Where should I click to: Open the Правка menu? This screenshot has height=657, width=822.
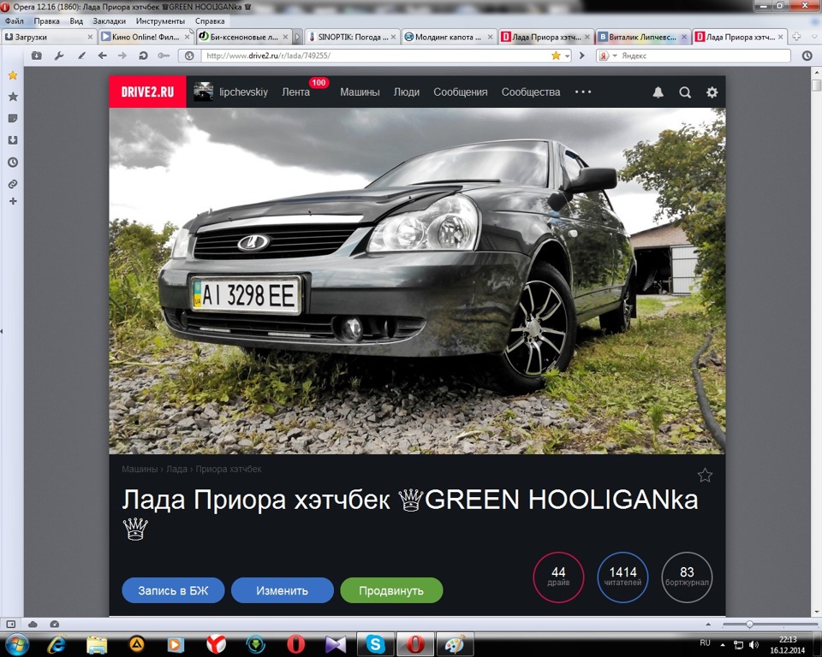pos(46,21)
